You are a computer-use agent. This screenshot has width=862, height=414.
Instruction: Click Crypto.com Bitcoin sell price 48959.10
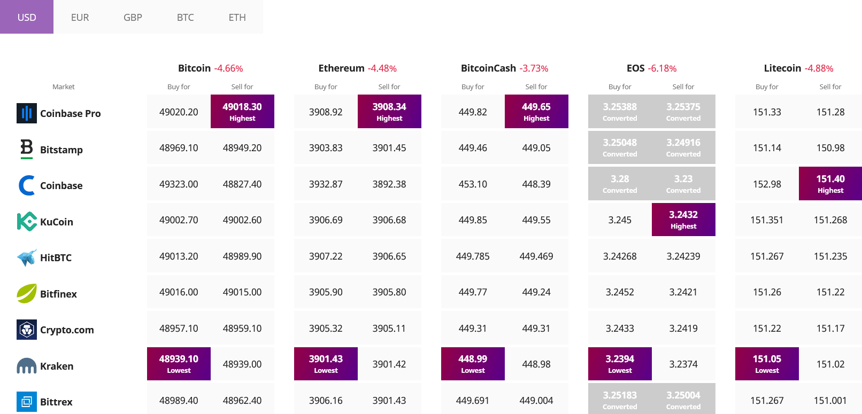242,328
